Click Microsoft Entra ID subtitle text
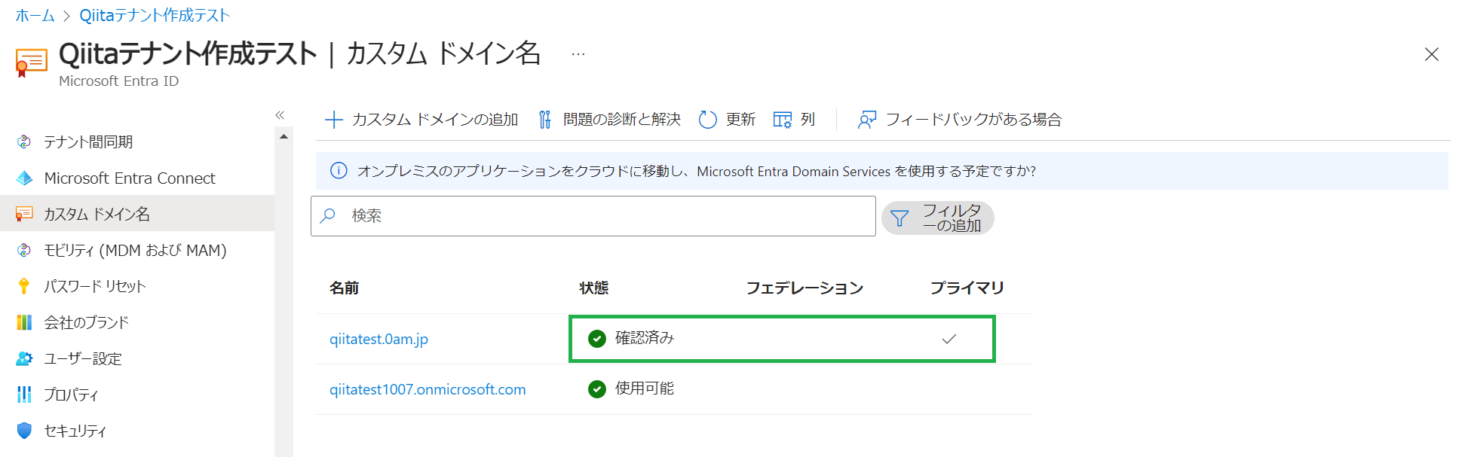The width and height of the screenshot is (1468, 457). tap(119, 81)
